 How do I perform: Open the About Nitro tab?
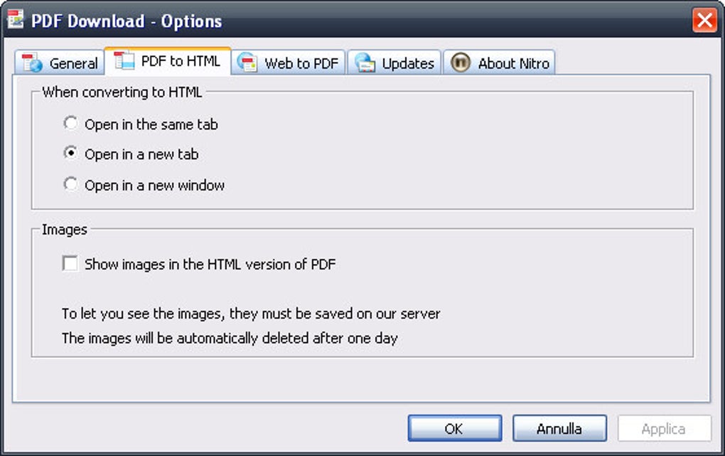pyautogui.click(x=513, y=63)
